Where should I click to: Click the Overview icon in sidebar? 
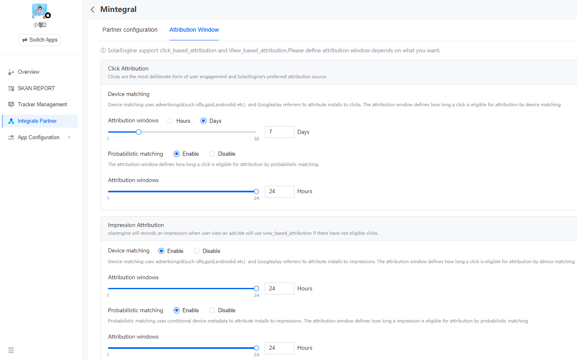11,72
